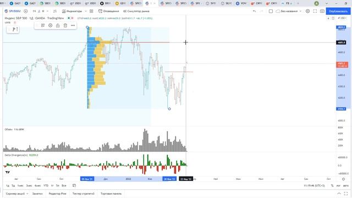This screenshot has height=198, width=352.
Task: Open the Редактор Pine tab
Action: coord(57,194)
